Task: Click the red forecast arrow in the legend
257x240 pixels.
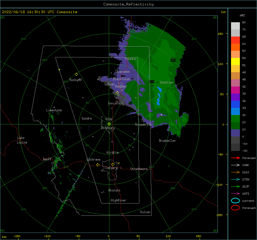Action: (x=235, y=158)
